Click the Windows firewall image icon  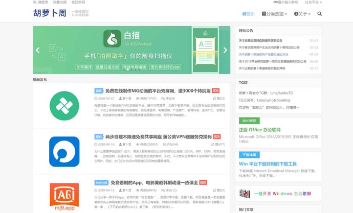point(245,194)
